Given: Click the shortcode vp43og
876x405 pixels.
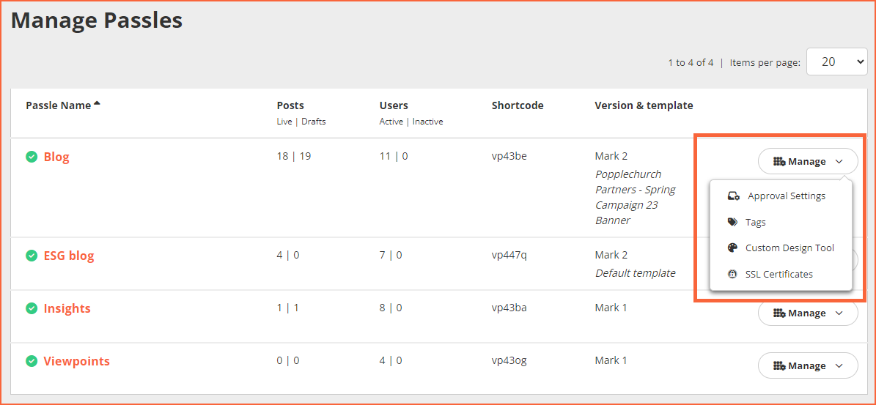Looking at the screenshot, I should [509, 360].
